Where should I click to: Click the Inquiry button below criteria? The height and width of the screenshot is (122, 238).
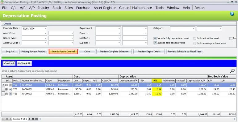point(10,51)
